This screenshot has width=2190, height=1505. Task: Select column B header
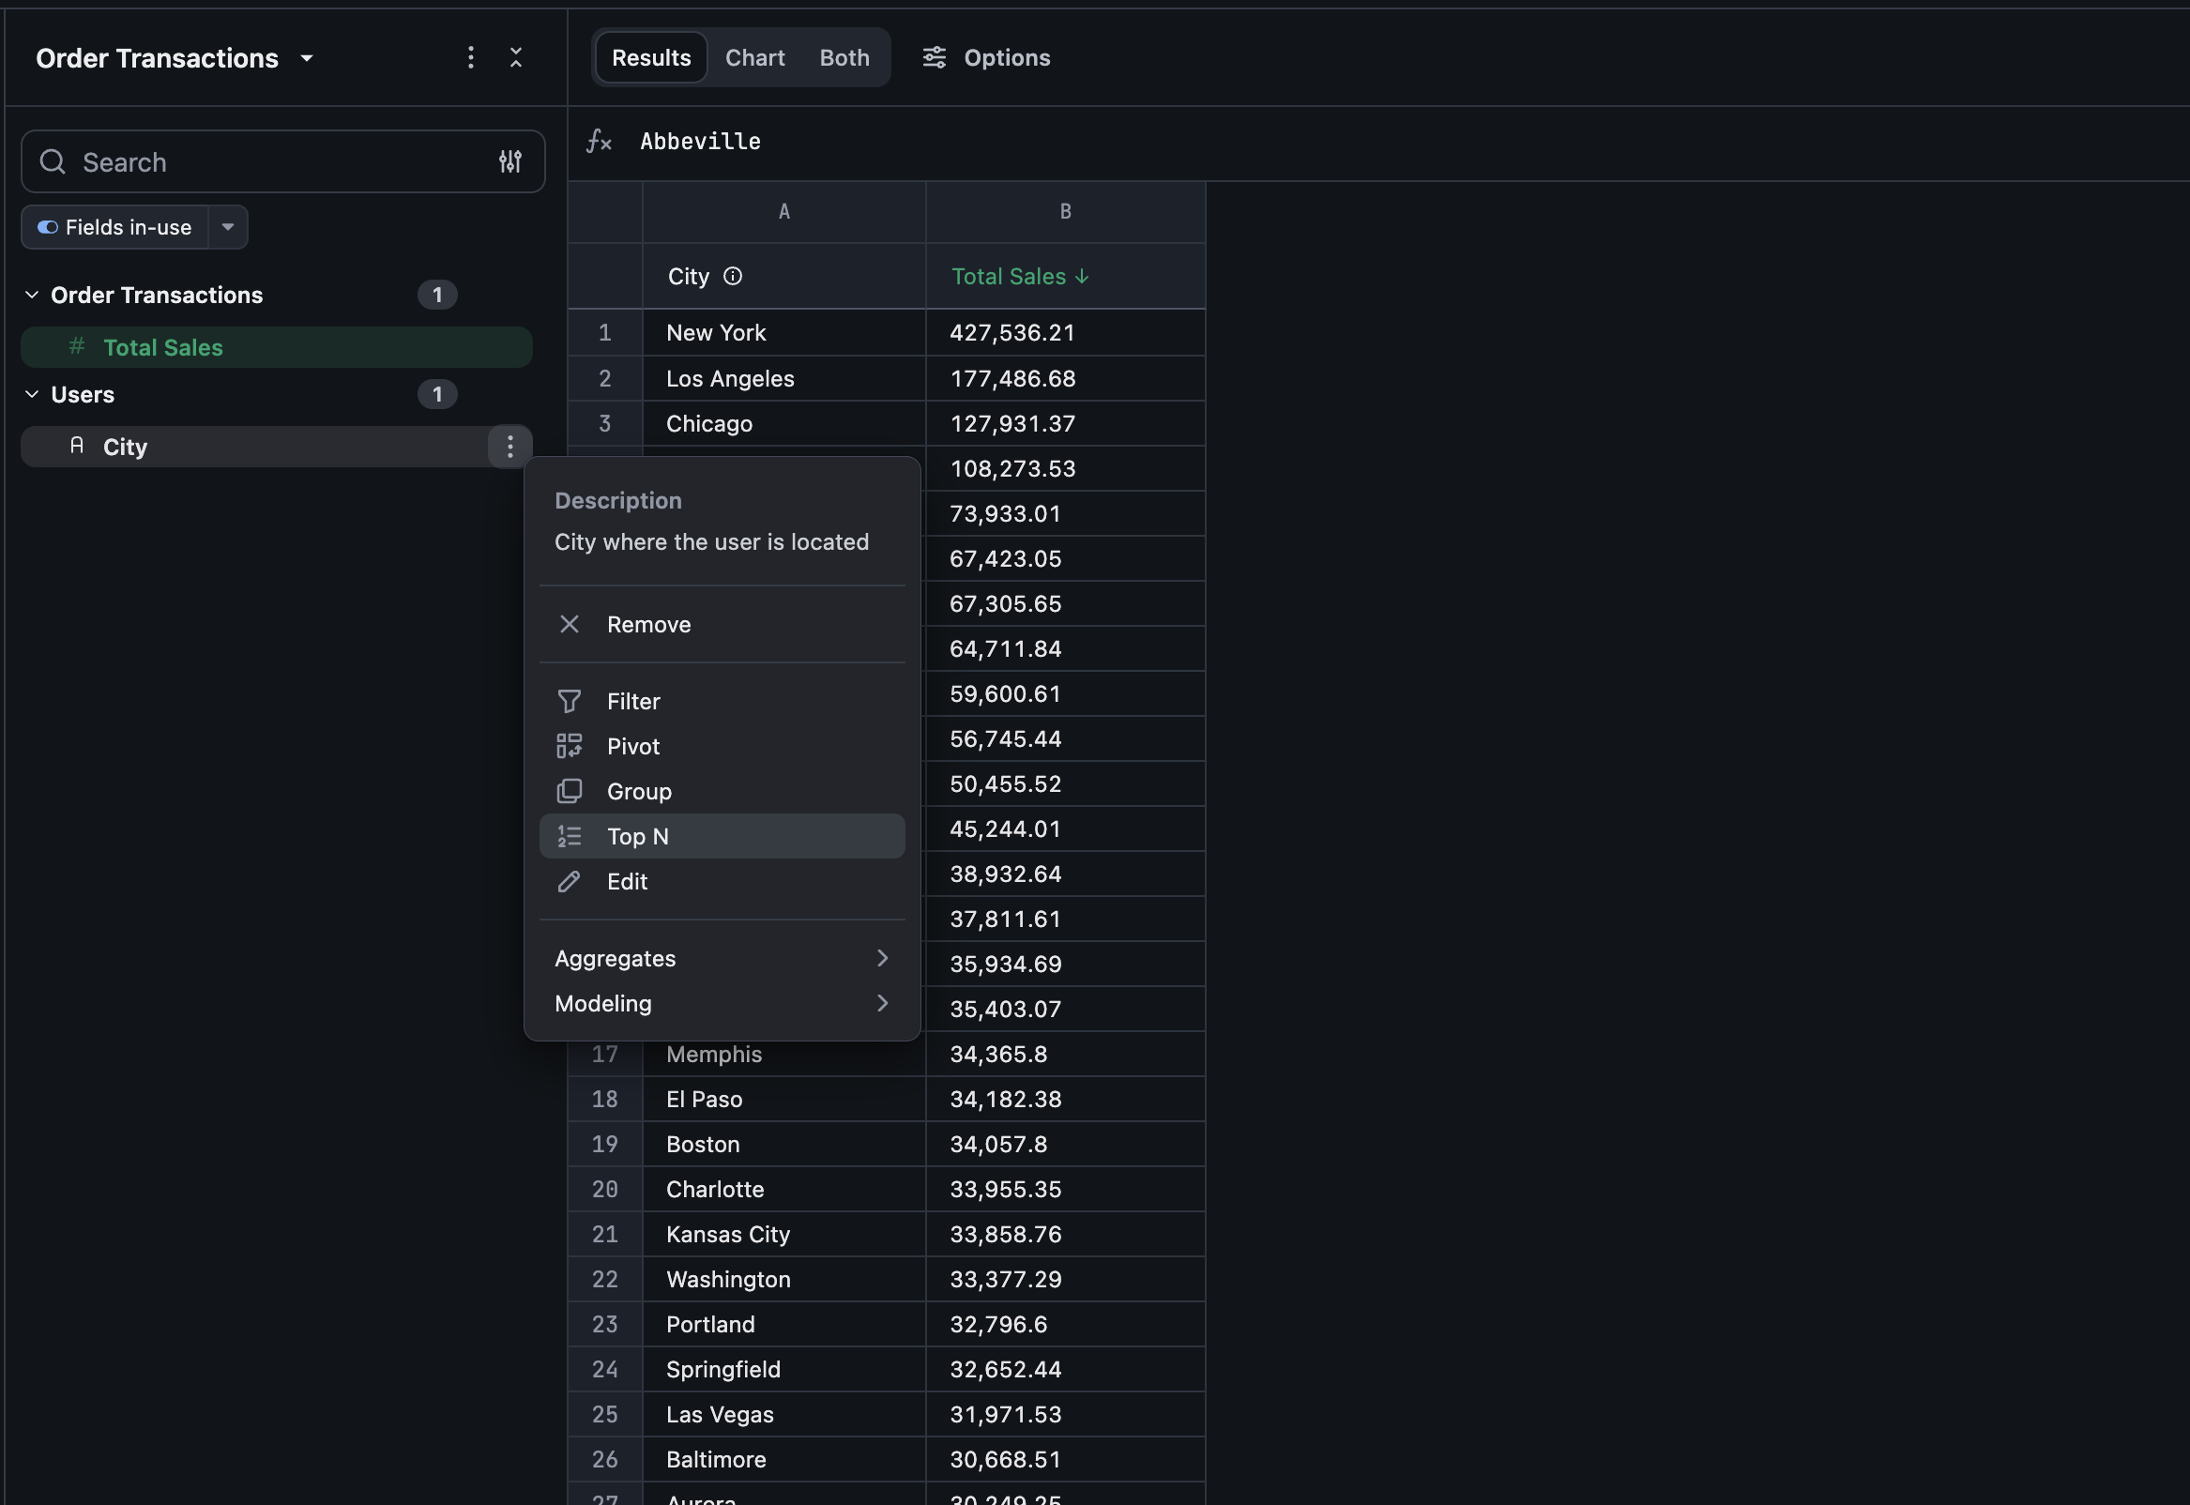1065,212
